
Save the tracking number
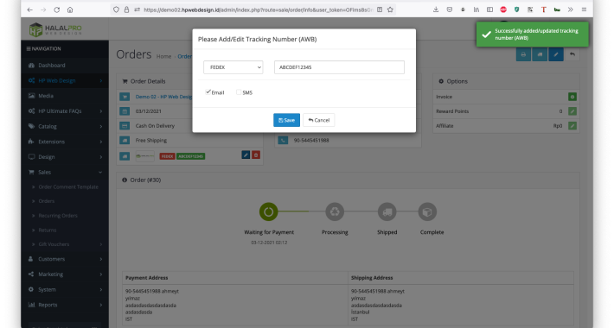pyautogui.click(x=286, y=120)
